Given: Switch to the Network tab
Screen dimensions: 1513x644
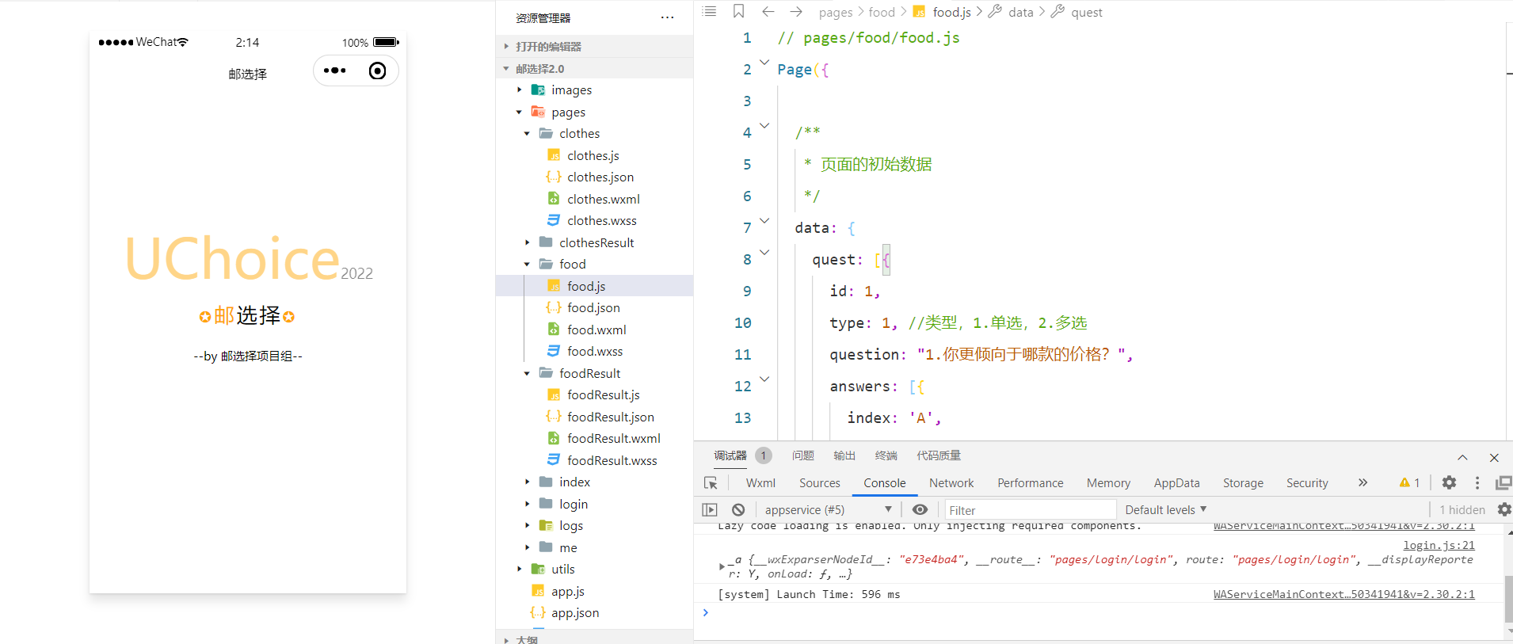Looking at the screenshot, I should (951, 482).
